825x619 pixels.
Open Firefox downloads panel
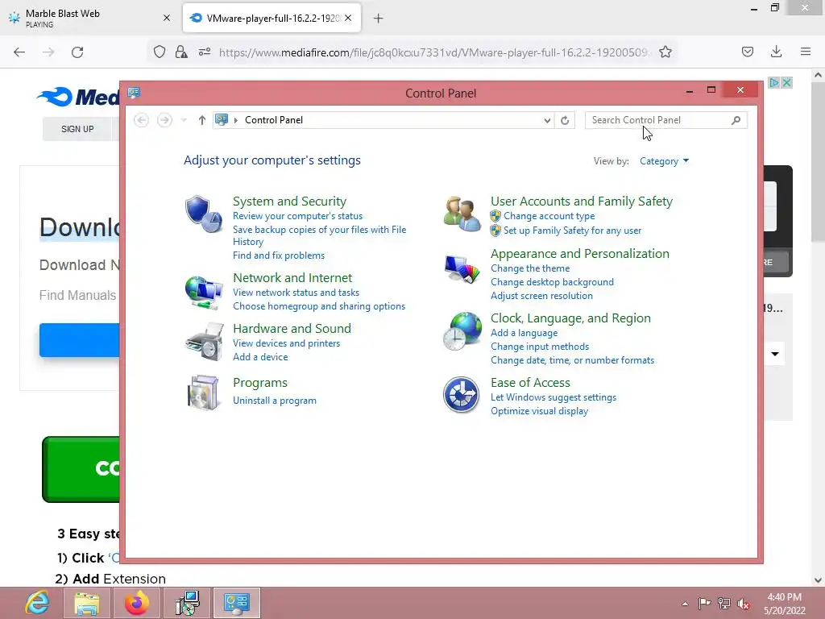[x=776, y=52]
